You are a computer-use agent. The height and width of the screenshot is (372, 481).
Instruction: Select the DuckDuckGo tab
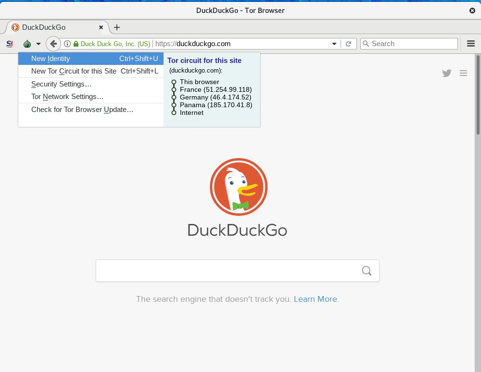(57, 27)
